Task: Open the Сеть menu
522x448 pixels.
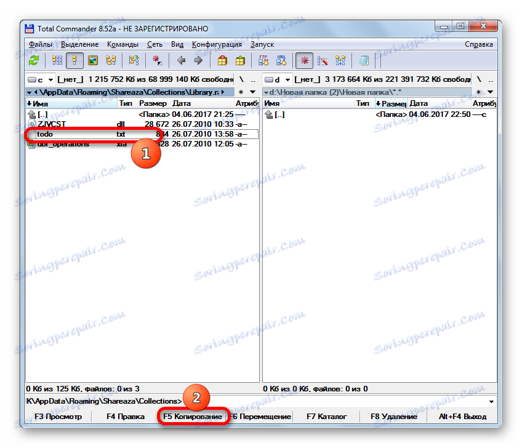Action: pos(155,44)
